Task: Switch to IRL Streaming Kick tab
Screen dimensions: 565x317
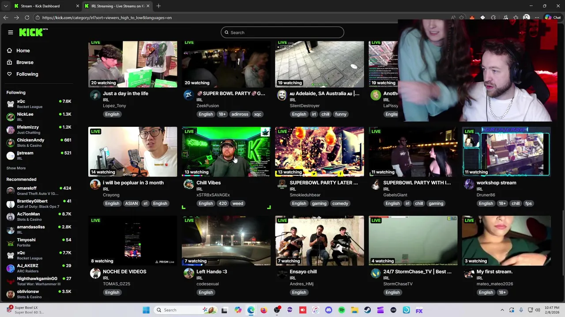Action: [x=117, y=6]
